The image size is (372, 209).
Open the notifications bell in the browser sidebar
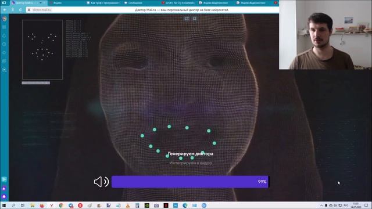(x=4, y=36)
